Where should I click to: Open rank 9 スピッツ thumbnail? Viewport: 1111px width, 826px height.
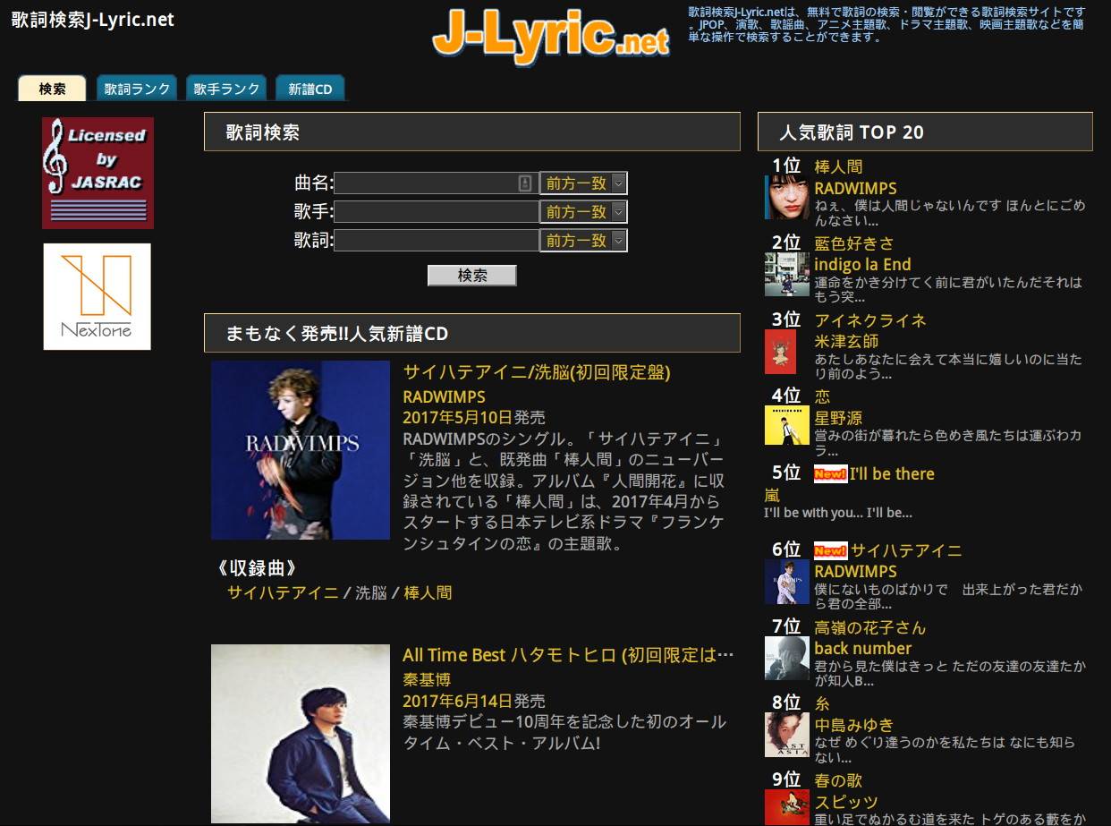pyautogui.click(x=787, y=805)
